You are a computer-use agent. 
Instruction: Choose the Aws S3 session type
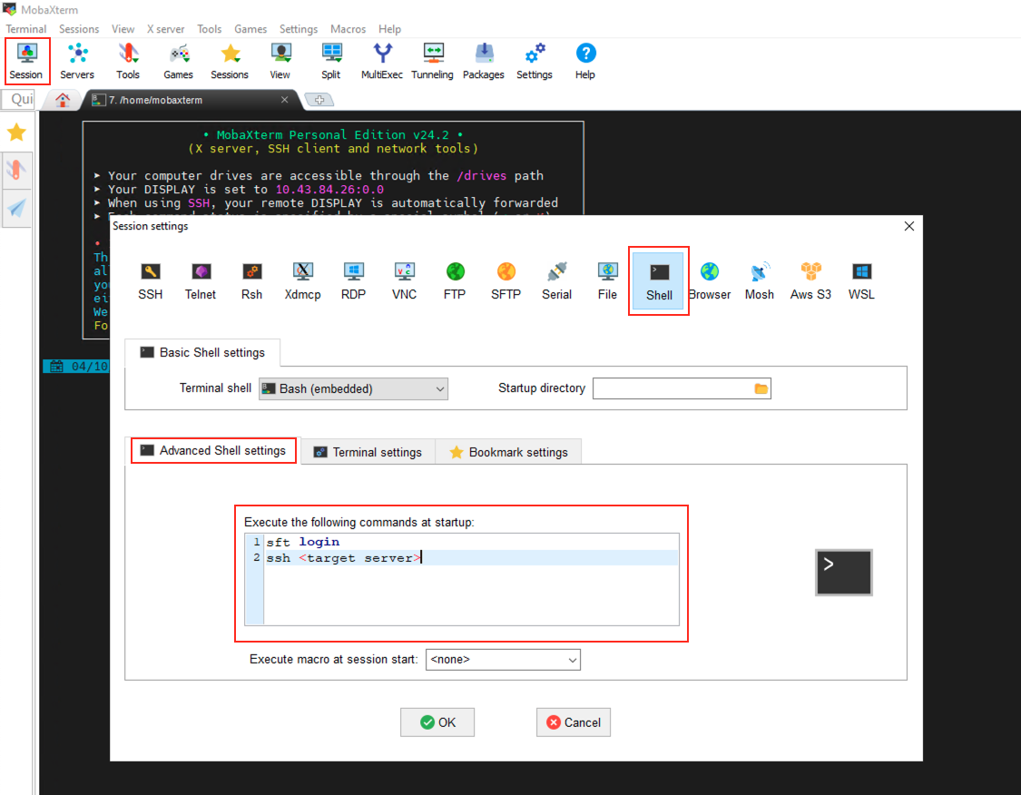click(x=810, y=280)
